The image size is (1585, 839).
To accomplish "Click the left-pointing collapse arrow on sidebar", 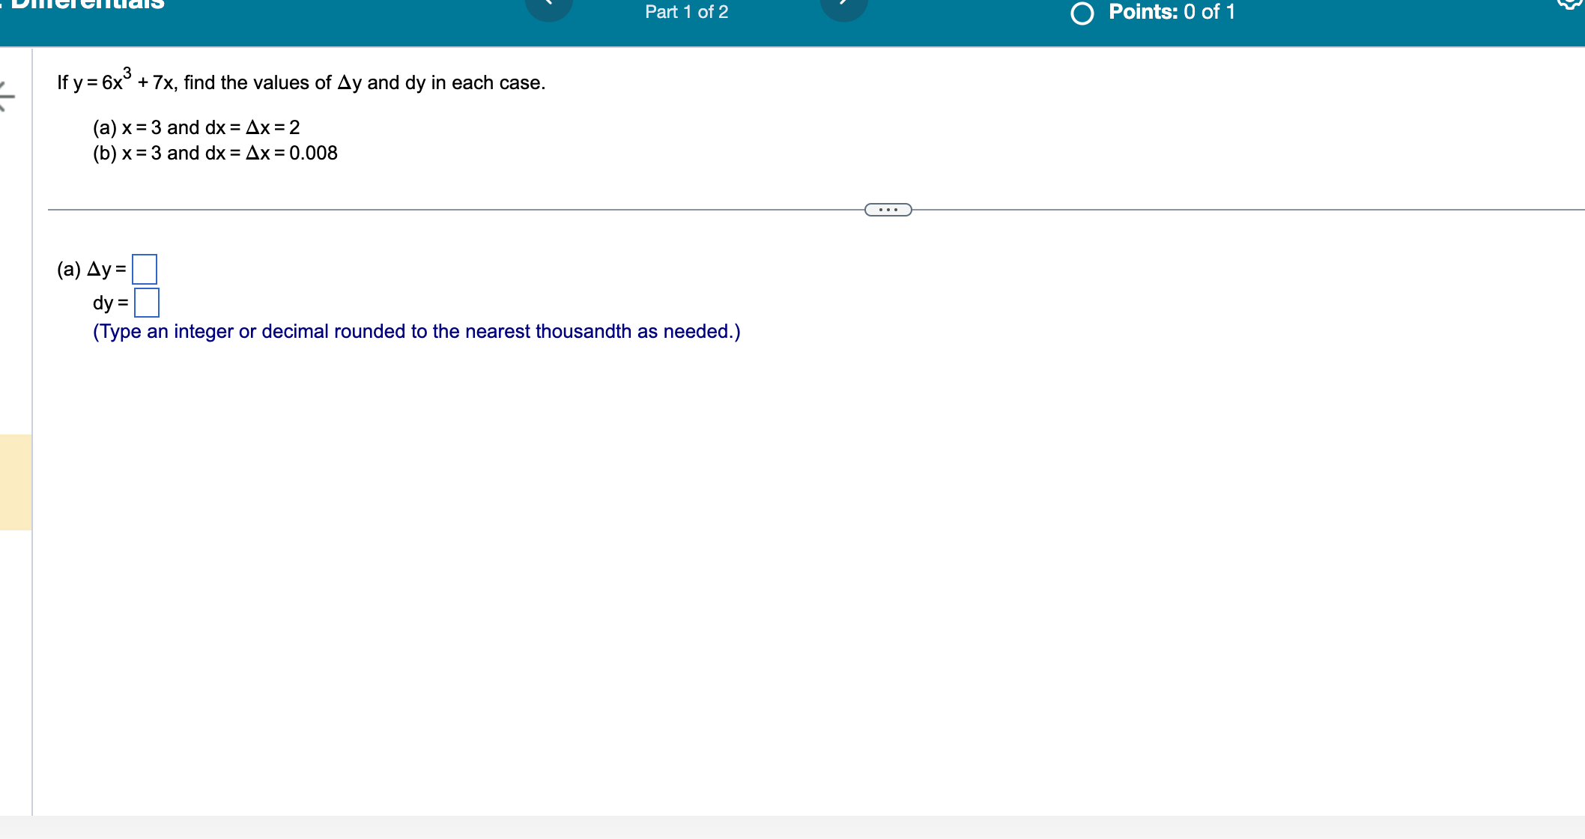I will pyautogui.click(x=6, y=97).
